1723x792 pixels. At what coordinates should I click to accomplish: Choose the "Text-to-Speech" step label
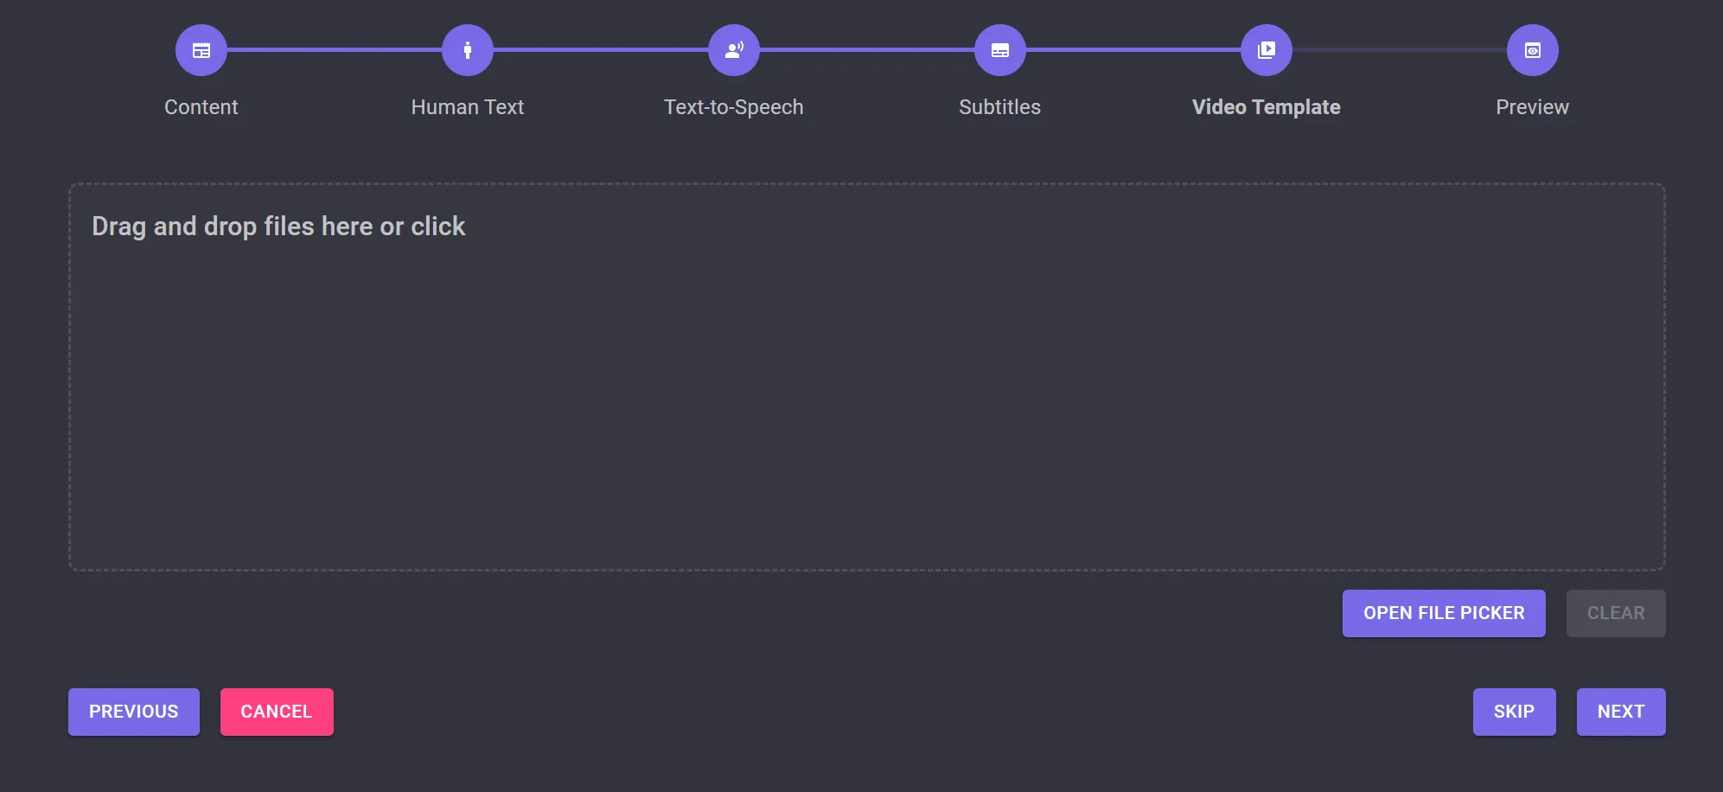point(733,107)
